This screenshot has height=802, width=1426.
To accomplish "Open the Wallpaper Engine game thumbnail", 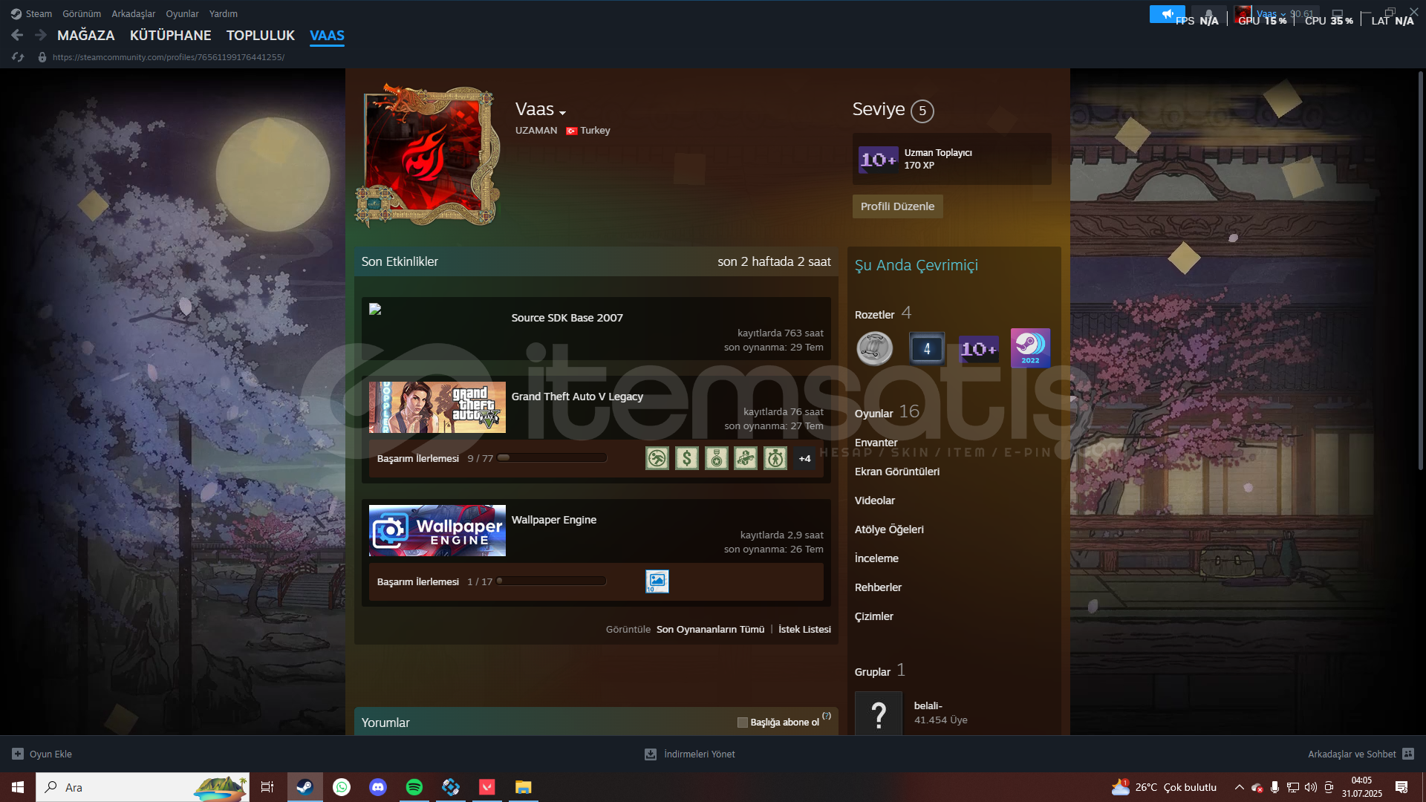I will (x=437, y=530).
